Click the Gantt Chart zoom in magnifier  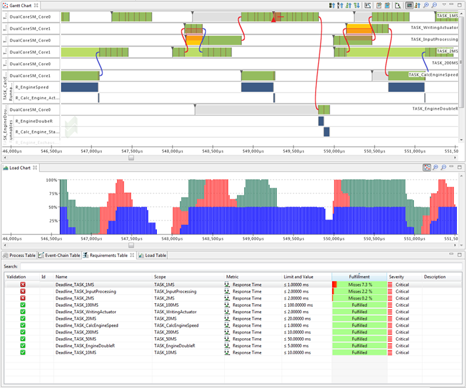426,5
